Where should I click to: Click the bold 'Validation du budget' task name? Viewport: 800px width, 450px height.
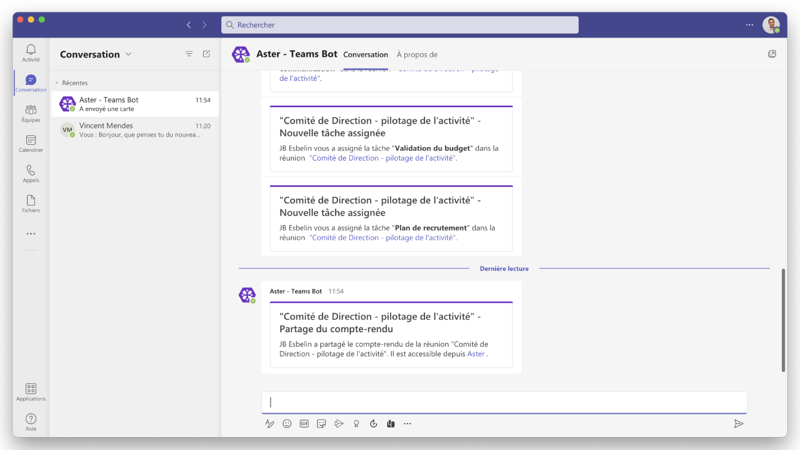tap(433, 148)
